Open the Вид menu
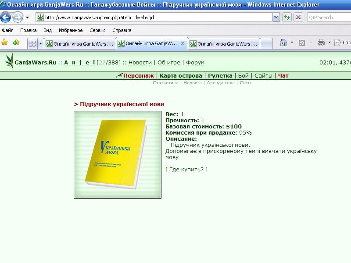351x263 pixels. tap(47, 30)
